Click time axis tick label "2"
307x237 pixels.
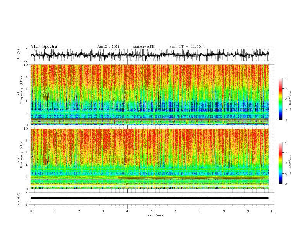(79, 211)
